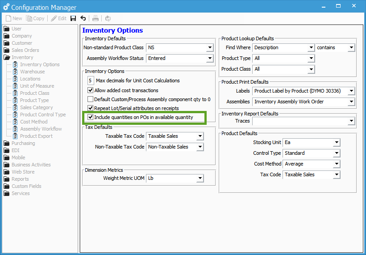Image resolution: width=366 pixels, height=255 pixels.
Task: Open the Custom Fields folder
Action: 23,186
